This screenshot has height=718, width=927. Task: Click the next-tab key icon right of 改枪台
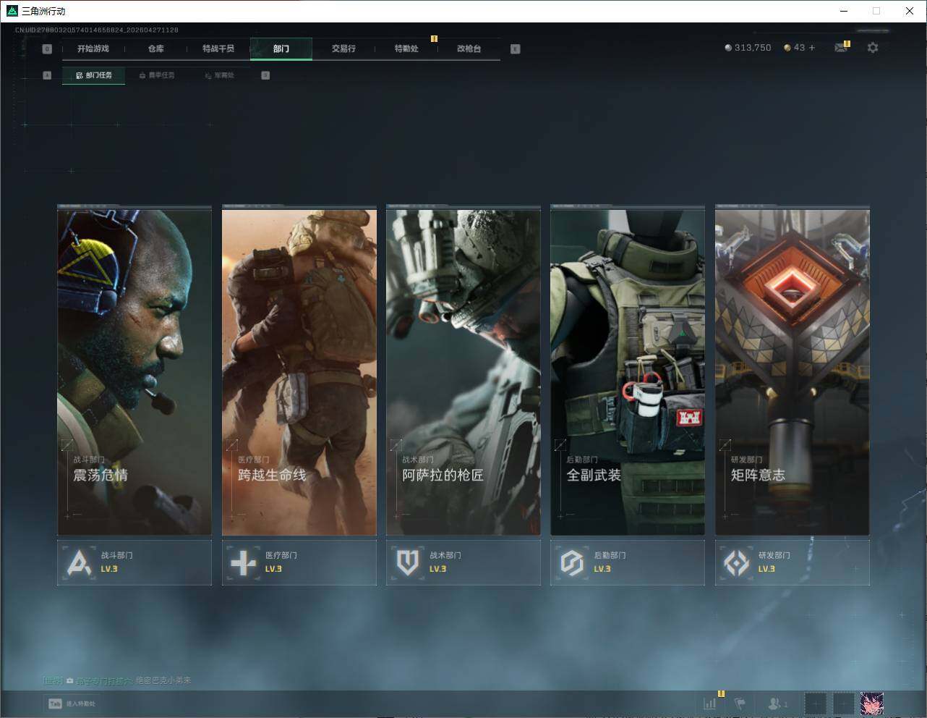pyautogui.click(x=515, y=49)
